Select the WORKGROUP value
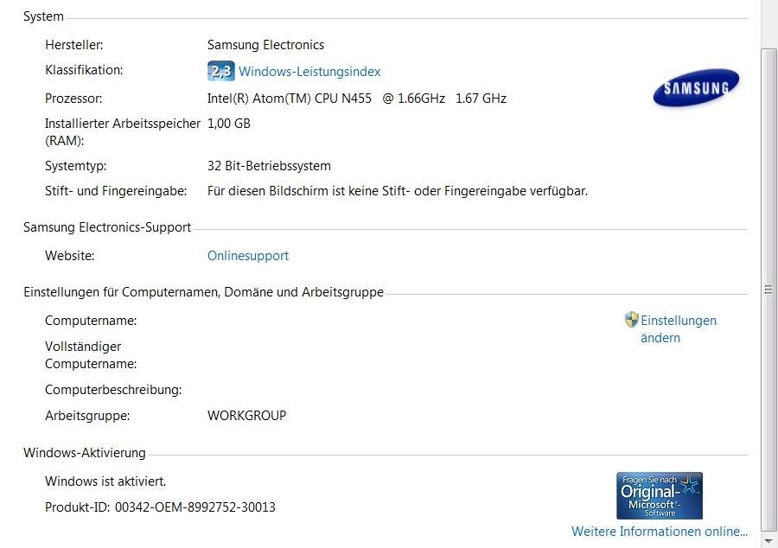 (x=246, y=415)
